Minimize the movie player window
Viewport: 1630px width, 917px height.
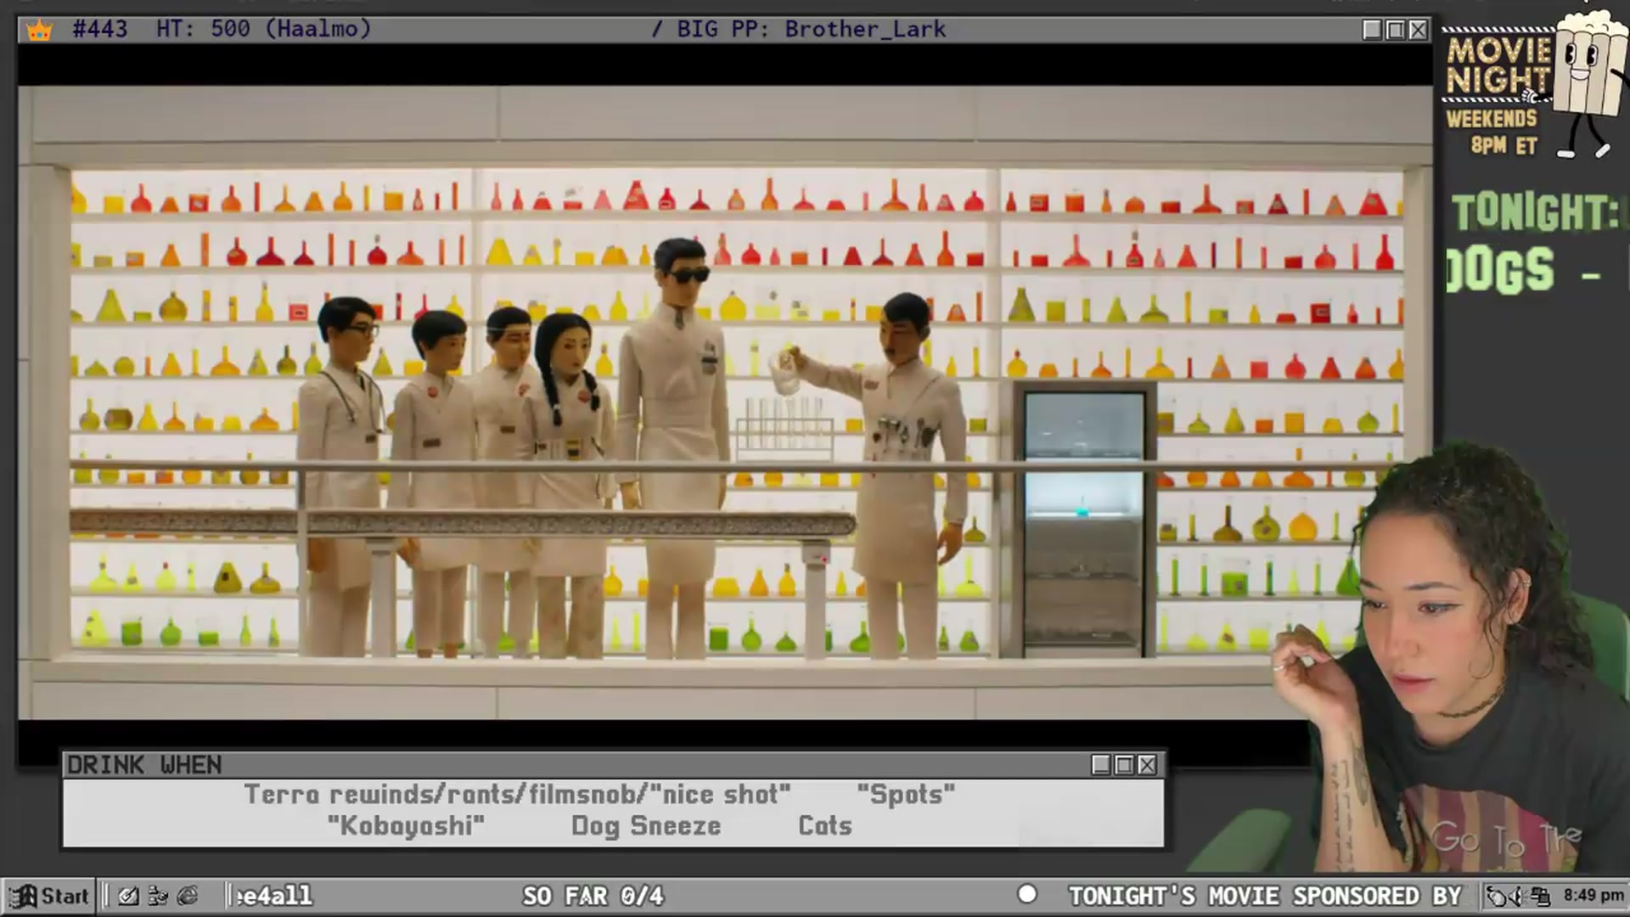pyautogui.click(x=1372, y=30)
